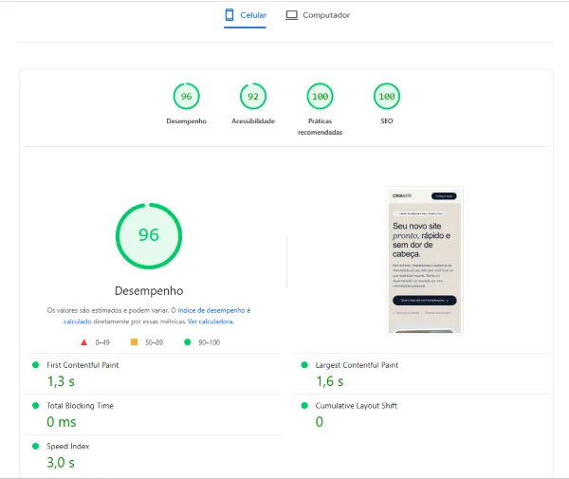The image size is (569, 479).
Task: Click the 'Speed Index' label
Action: click(x=68, y=447)
